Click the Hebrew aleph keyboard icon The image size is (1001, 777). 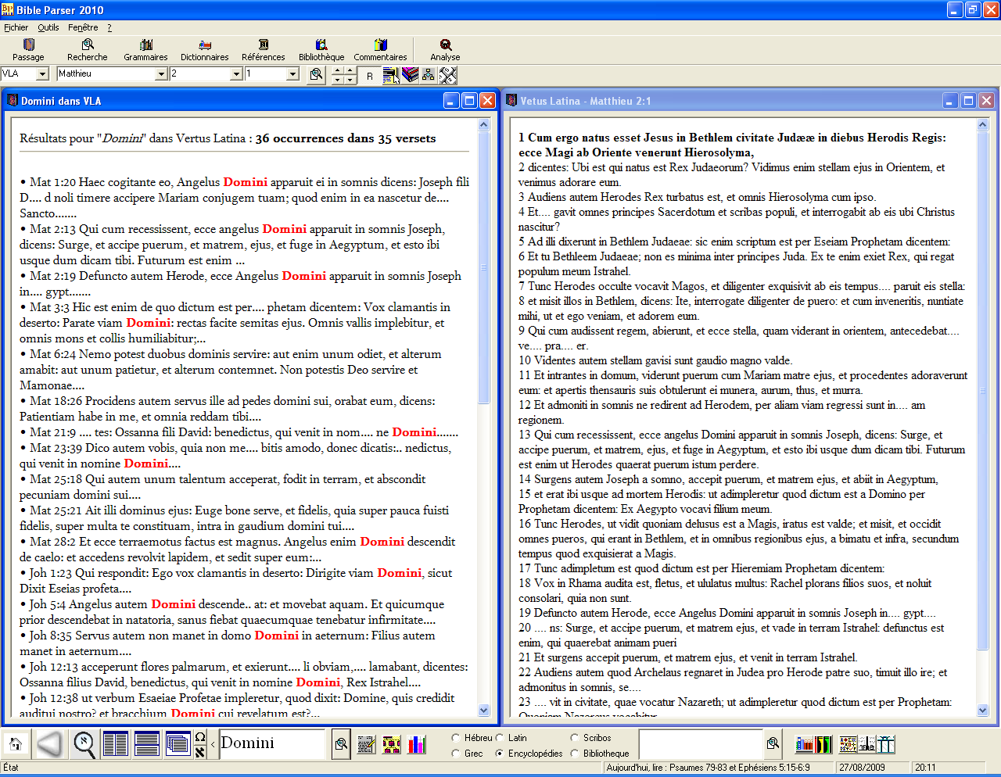click(x=200, y=751)
